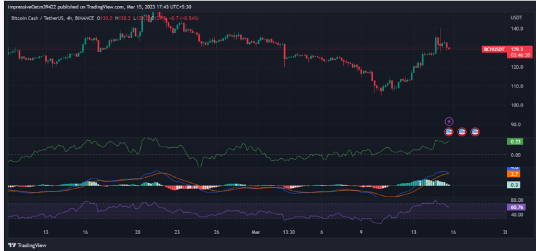Screen dimensions: 536x251
Task: Click the blue MACD value label above 3.7
Action: click(513, 169)
